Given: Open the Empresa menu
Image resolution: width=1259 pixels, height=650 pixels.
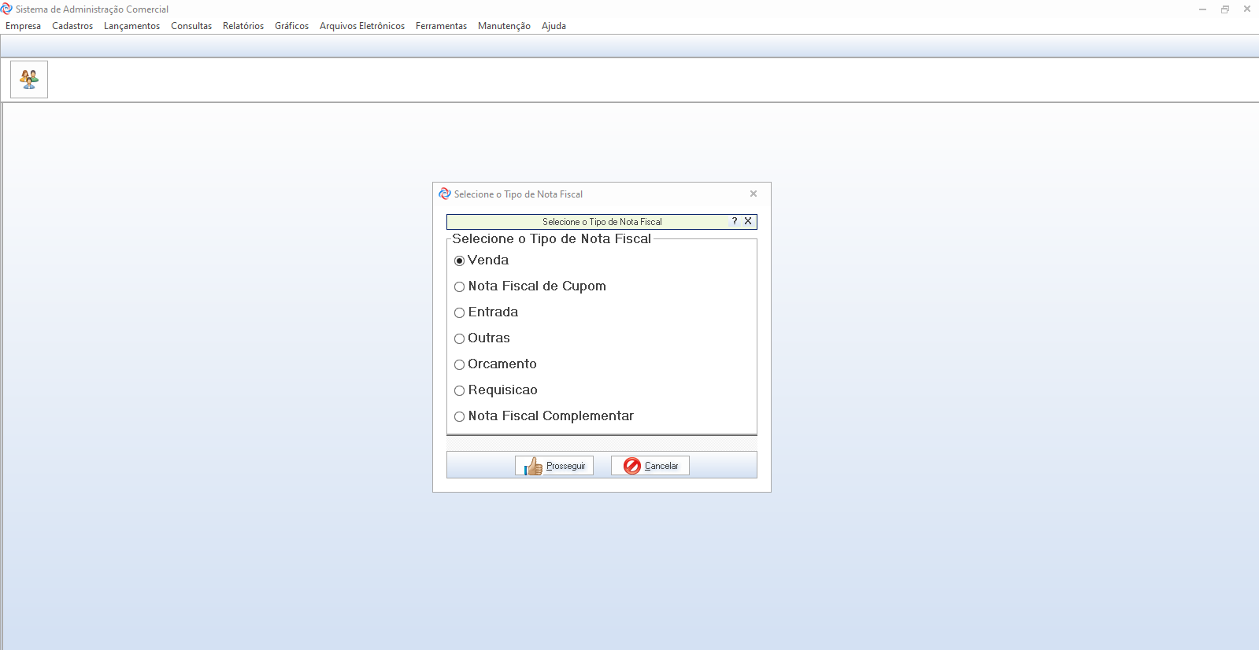Looking at the screenshot, I should [x=24, y=26].
